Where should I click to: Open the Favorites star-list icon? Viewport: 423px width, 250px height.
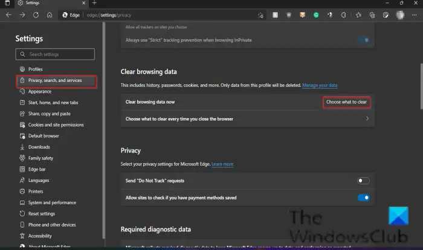pyautogui.click(x=358, y=15)
